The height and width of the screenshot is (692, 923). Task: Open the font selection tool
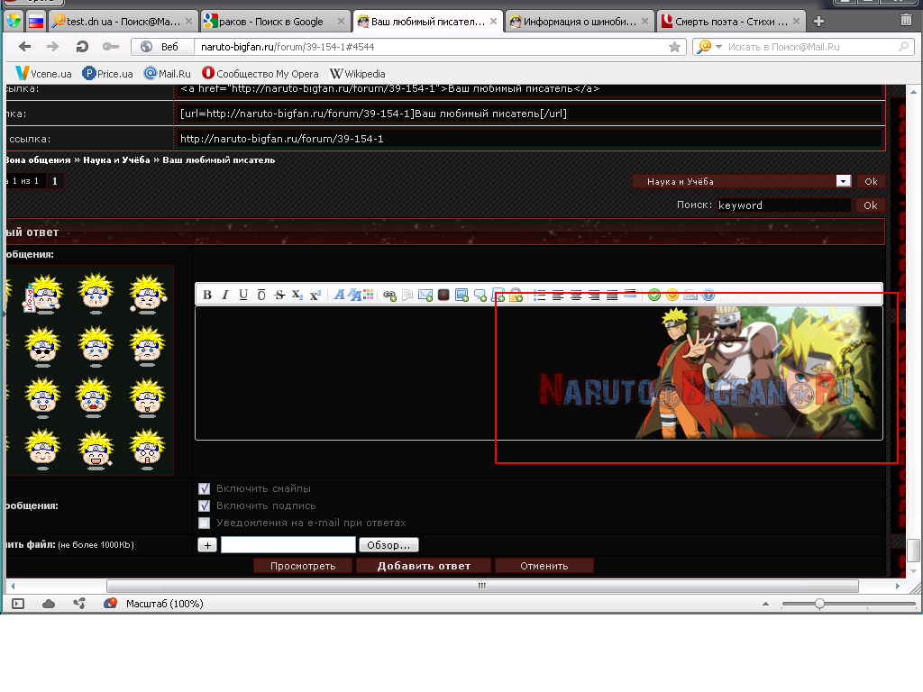339,295
